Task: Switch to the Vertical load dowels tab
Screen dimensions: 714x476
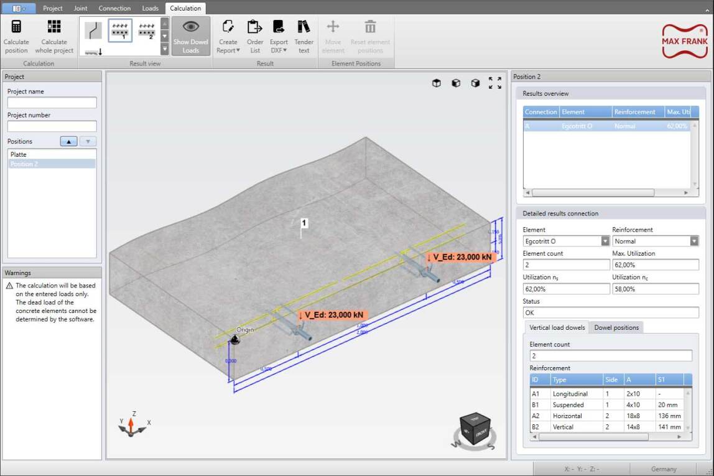Action: tap(557, 327)
